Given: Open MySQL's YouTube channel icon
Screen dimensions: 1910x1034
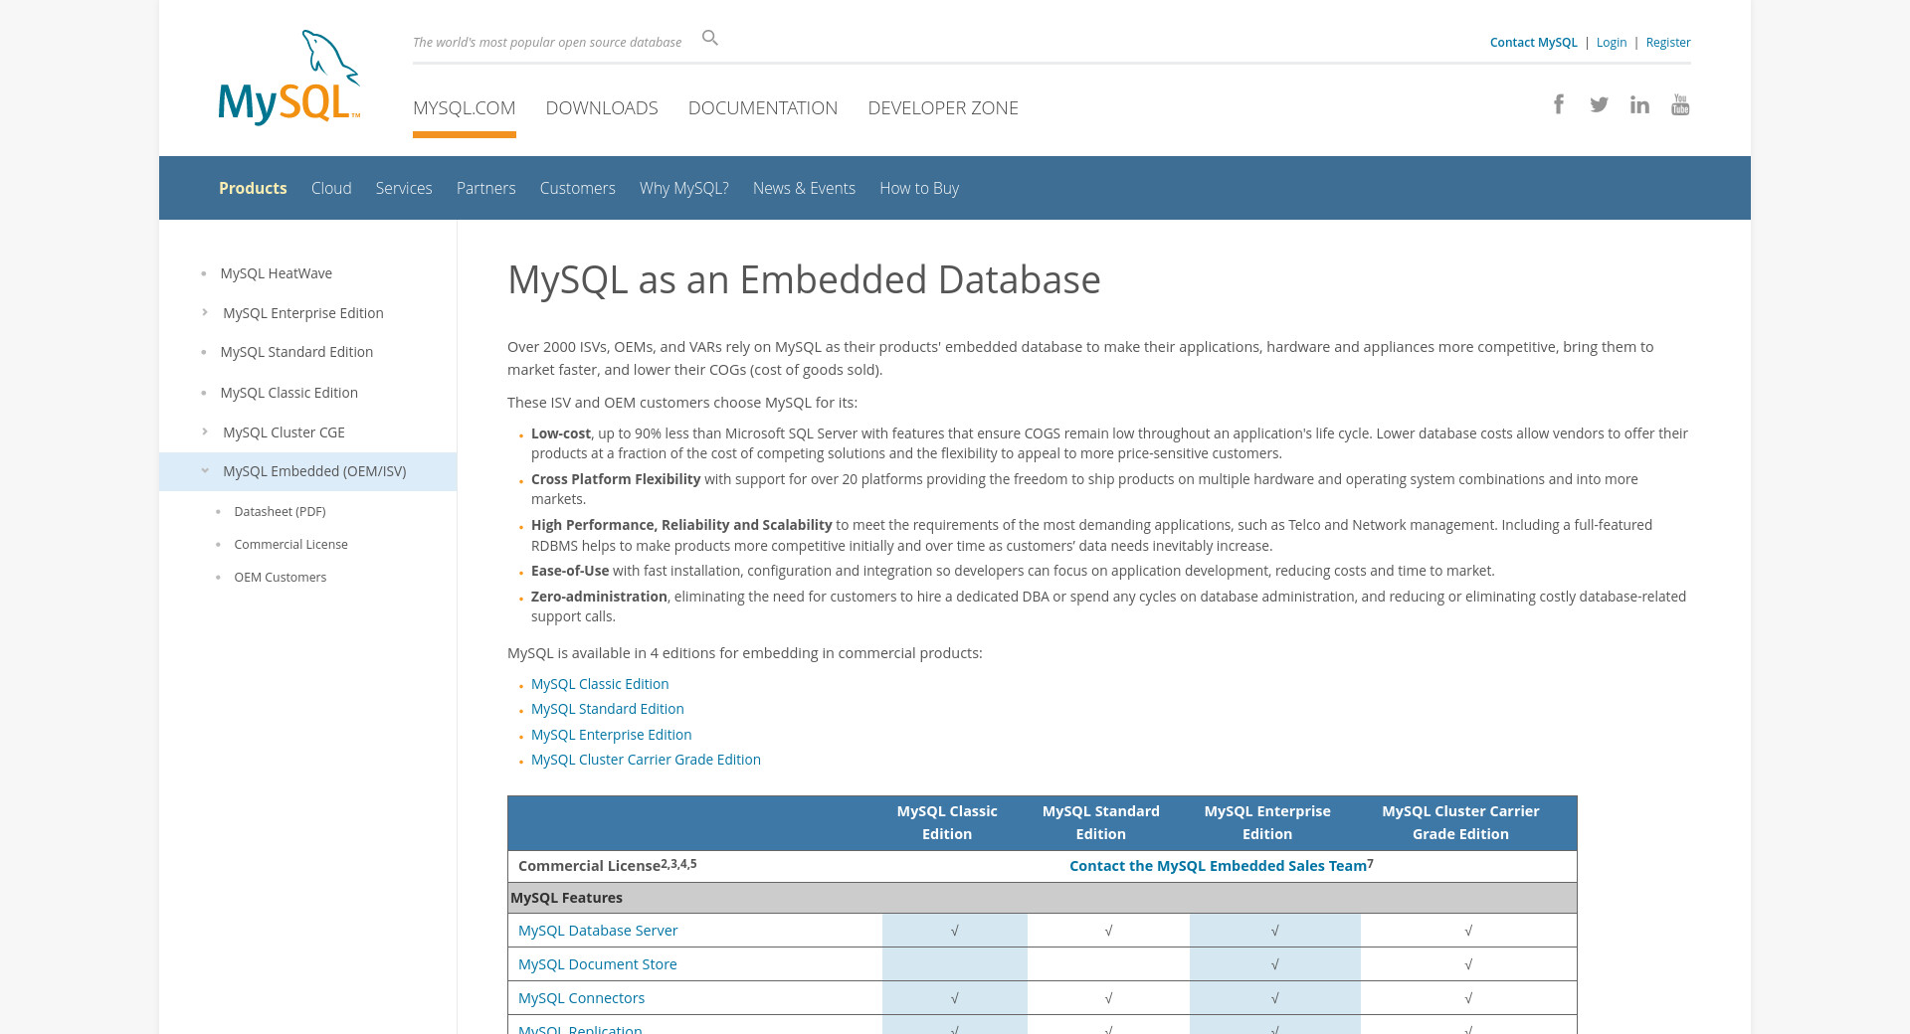Looking at the screenshot, I should coord(1680,104).
